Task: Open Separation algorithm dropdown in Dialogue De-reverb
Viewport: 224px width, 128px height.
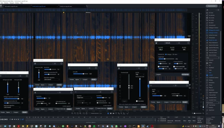Action: [x=52, y=79]
